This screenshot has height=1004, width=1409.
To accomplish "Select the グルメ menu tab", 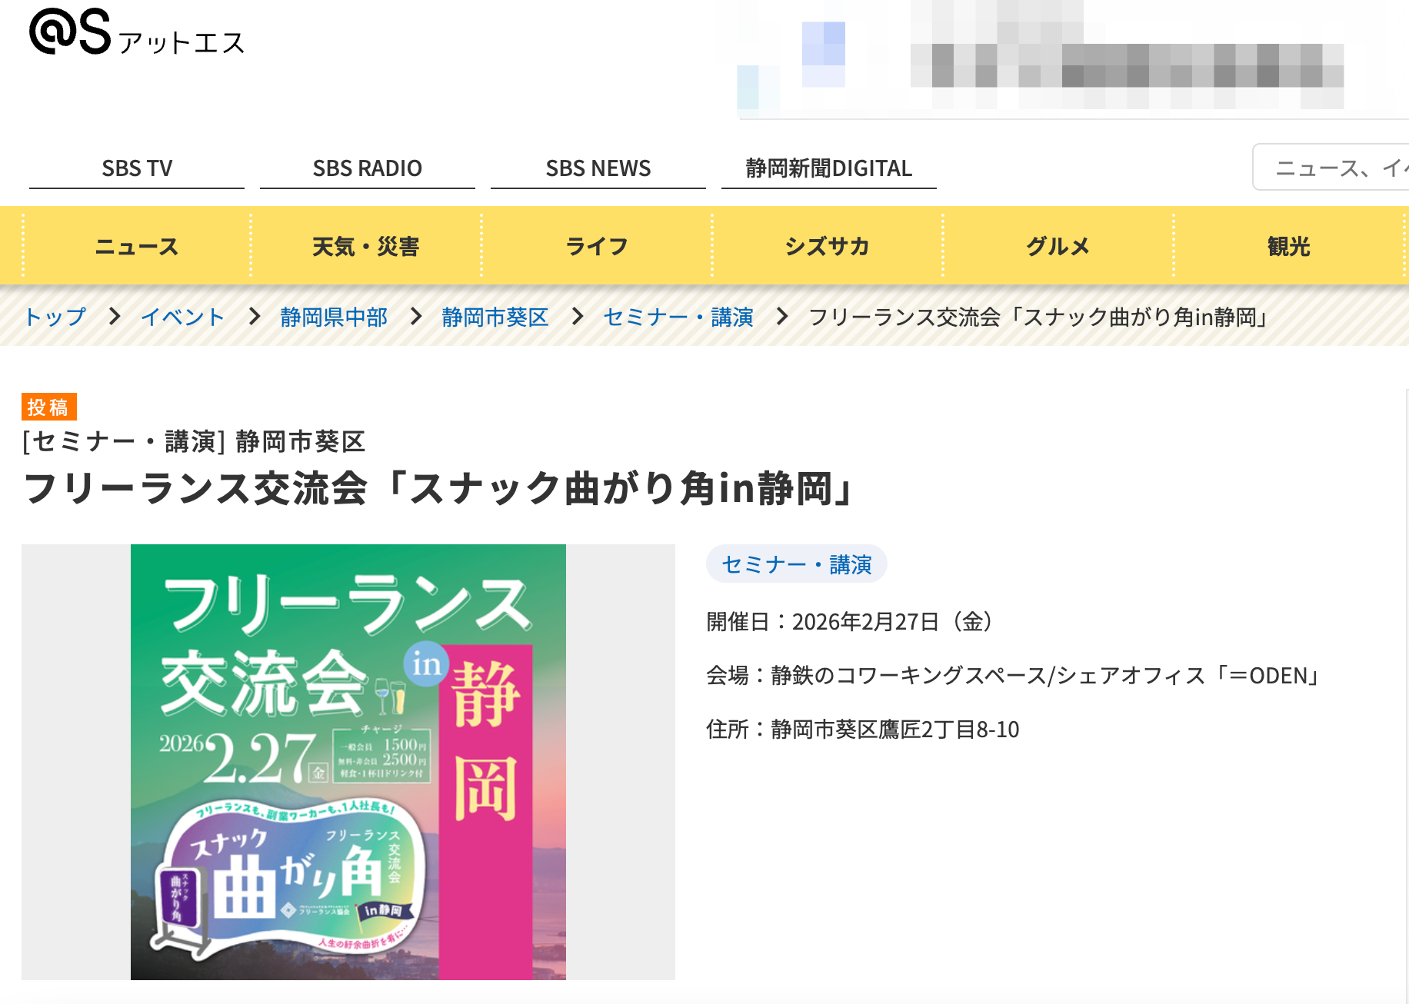I will tap(1058, 247).
